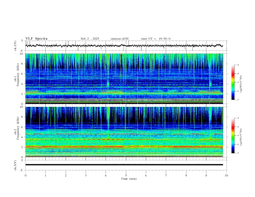This screenshot has width=255, height=197.
Task: Click the time axis tick label "1"
Action: point(45,175)
